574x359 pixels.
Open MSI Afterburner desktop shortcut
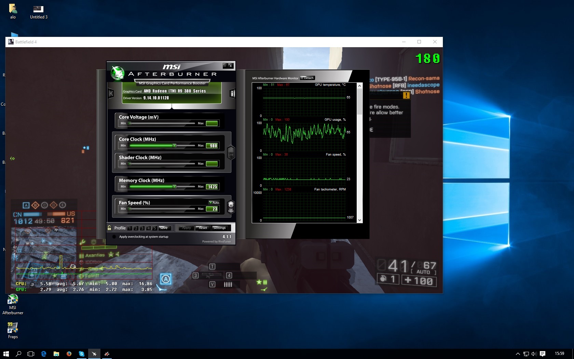pyautogui.click(x=13, y=304)
